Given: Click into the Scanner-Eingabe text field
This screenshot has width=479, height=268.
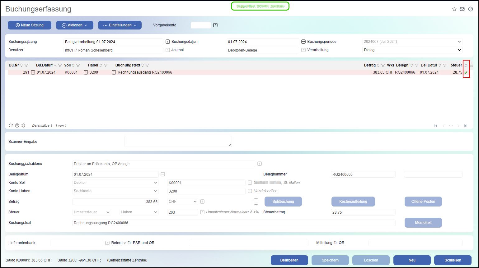Looking at the screenshot, I should coord(178,141).
